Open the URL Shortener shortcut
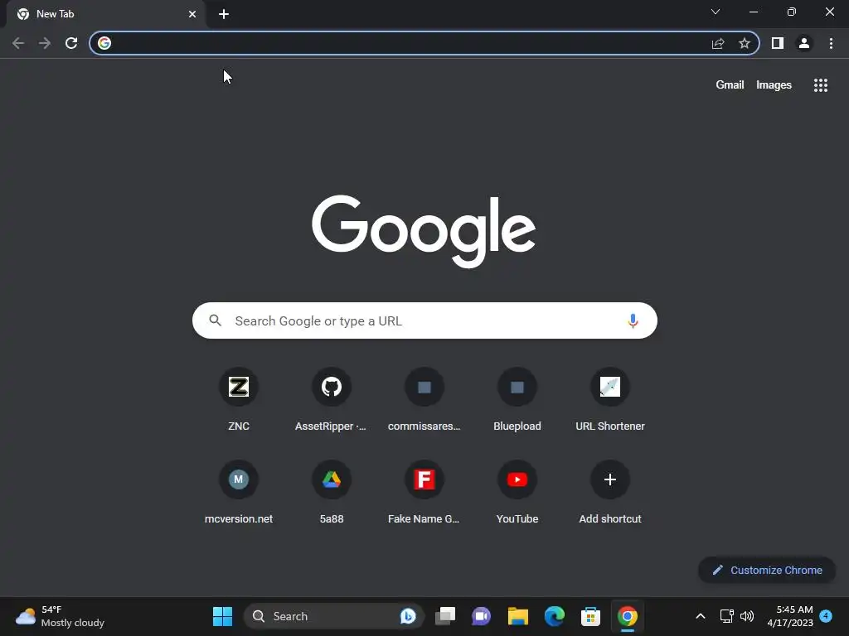The height and width of the screenshot is (636, 849). 610,399
